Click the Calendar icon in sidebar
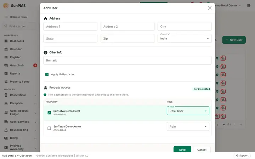255x159 pixels. tap(6, 49)
